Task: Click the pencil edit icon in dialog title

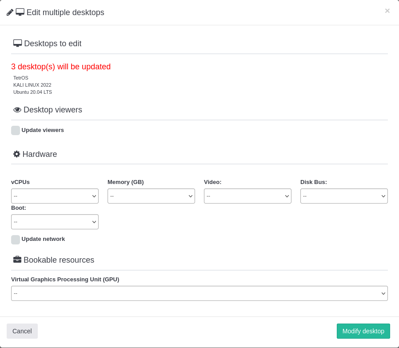Action: tap(10, 12)
